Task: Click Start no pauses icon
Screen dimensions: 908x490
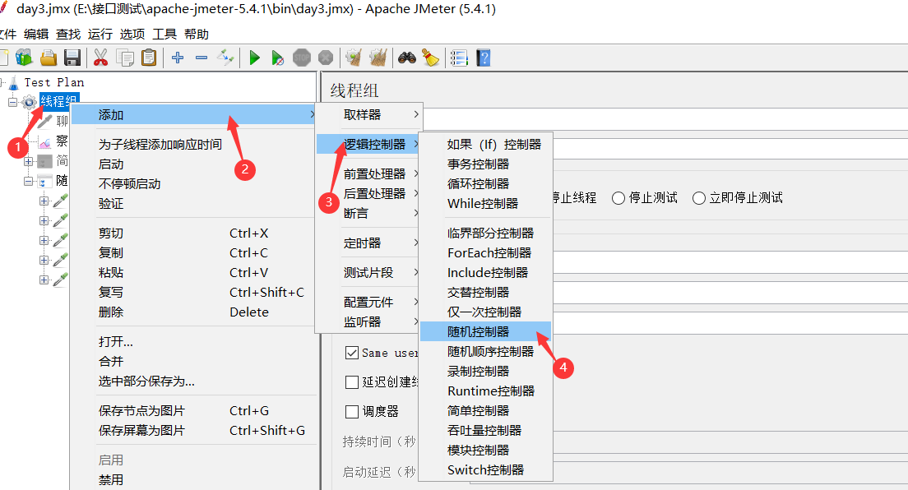Action: coord(278,58)
